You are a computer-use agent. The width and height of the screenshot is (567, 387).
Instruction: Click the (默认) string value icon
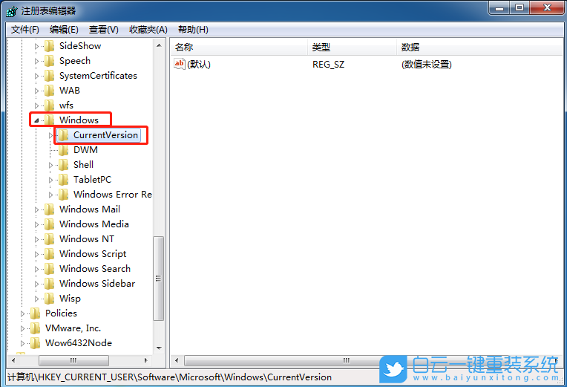[x=179, y=64]
